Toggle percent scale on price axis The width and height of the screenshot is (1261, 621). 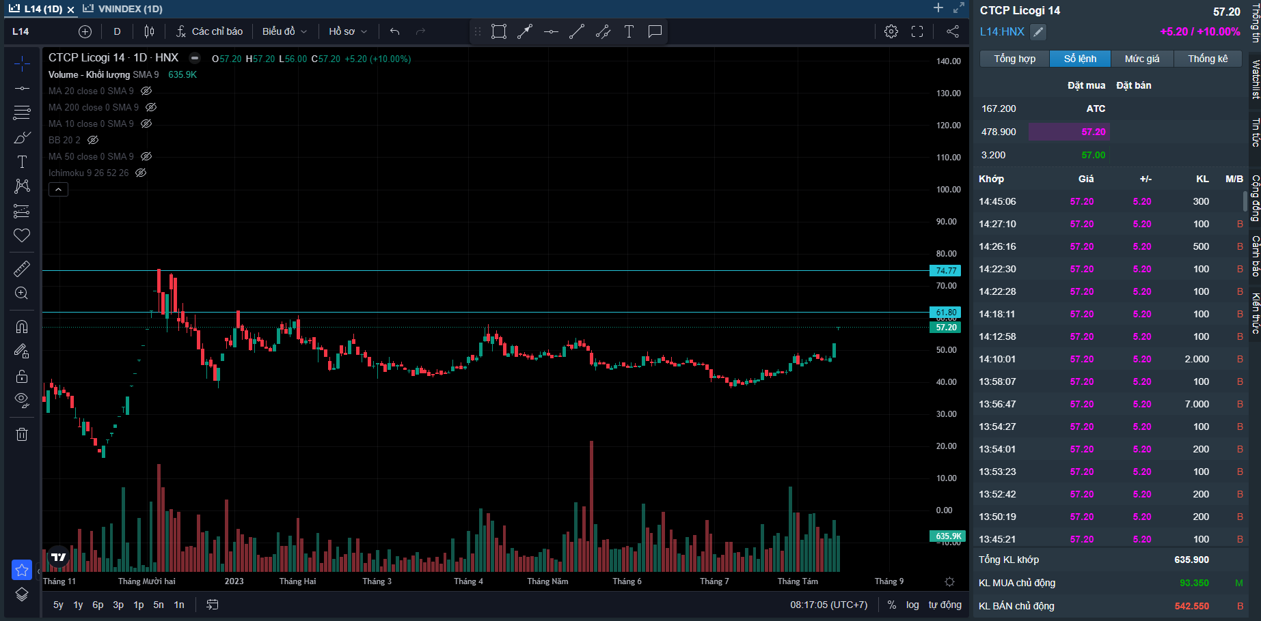892,605
